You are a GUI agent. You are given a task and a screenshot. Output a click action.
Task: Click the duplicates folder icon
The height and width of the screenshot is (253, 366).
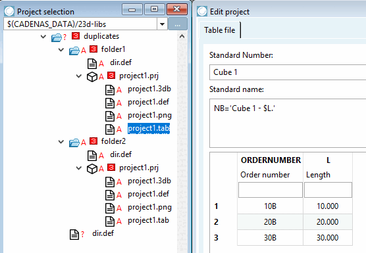coord(56,37)
